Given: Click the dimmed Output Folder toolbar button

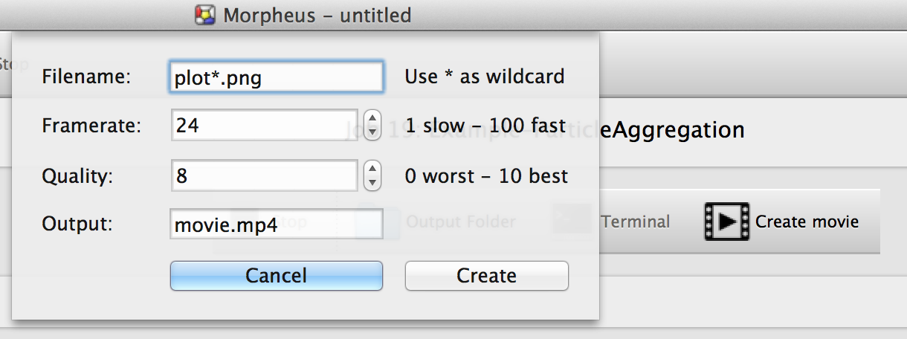Looking at the screenshot, I should click(x=460, y=222).
